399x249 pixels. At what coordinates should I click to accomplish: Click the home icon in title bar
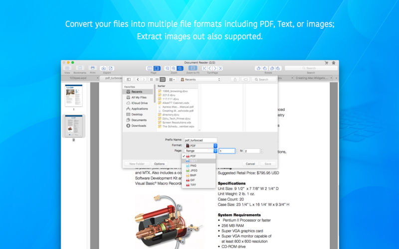334,63
